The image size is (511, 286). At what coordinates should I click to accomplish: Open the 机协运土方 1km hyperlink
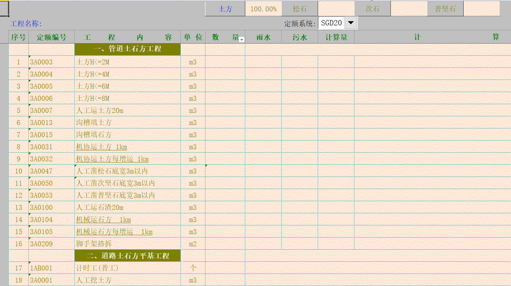click(102, 147)
